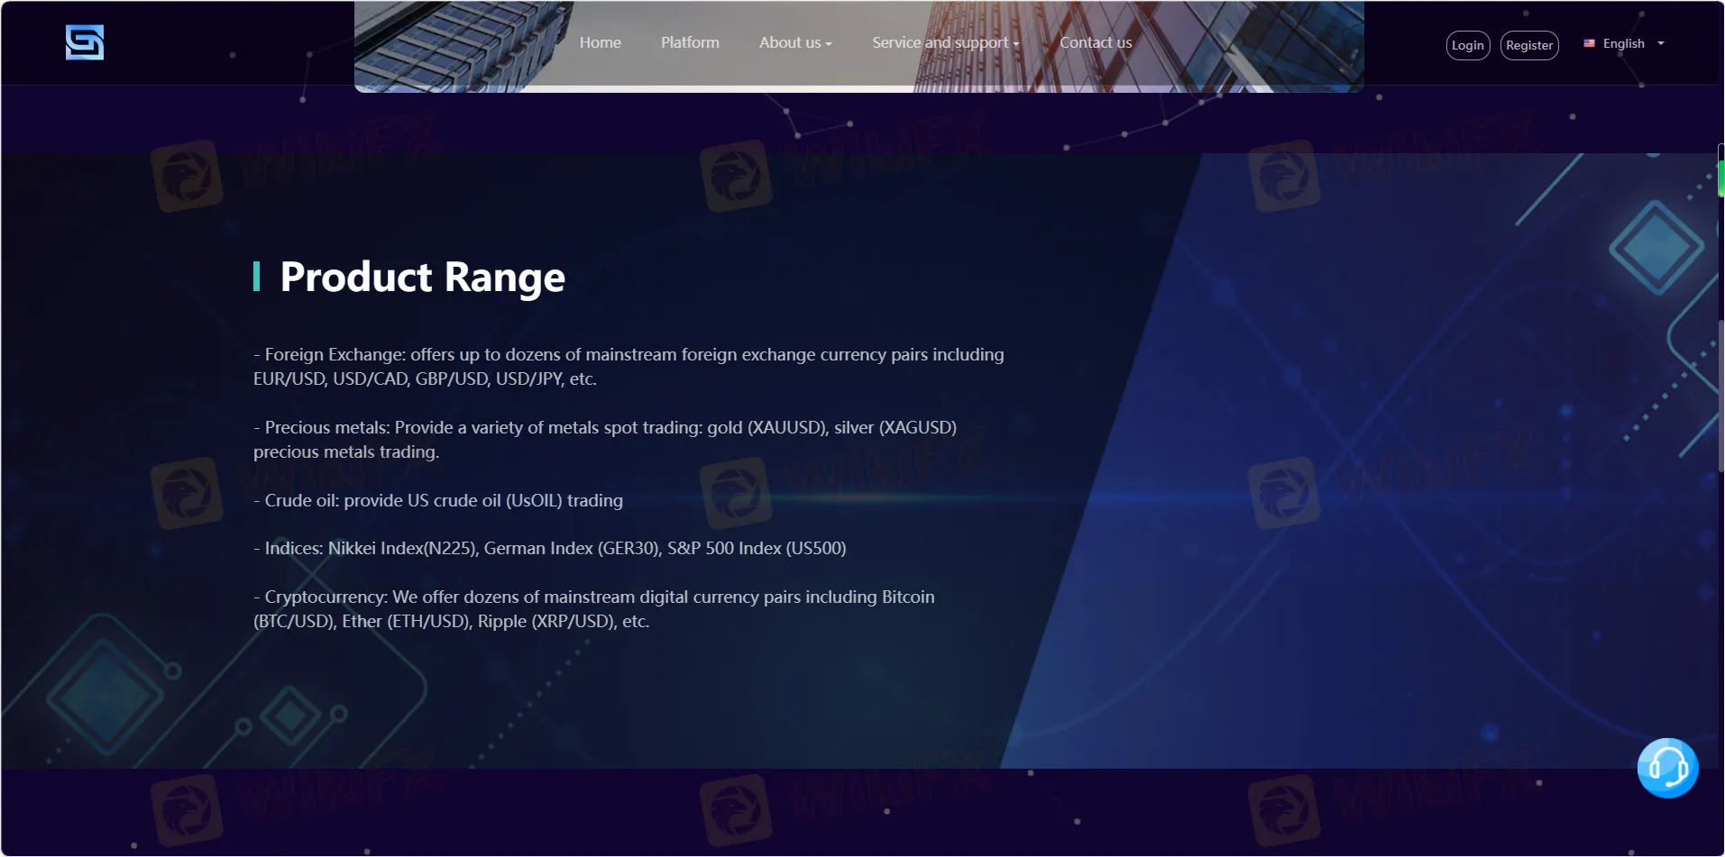1725x857 pixels.
Task: Click the Precious metals description text
Action: [x=604, y=440]
